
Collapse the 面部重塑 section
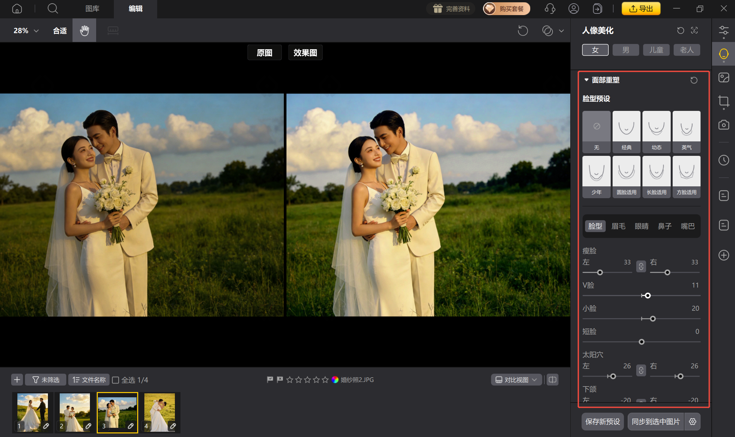pos(586,80)
